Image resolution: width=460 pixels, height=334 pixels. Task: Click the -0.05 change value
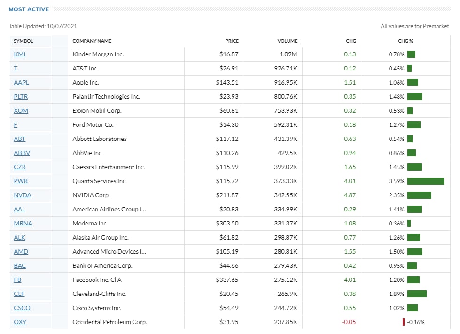click(349, 322)
